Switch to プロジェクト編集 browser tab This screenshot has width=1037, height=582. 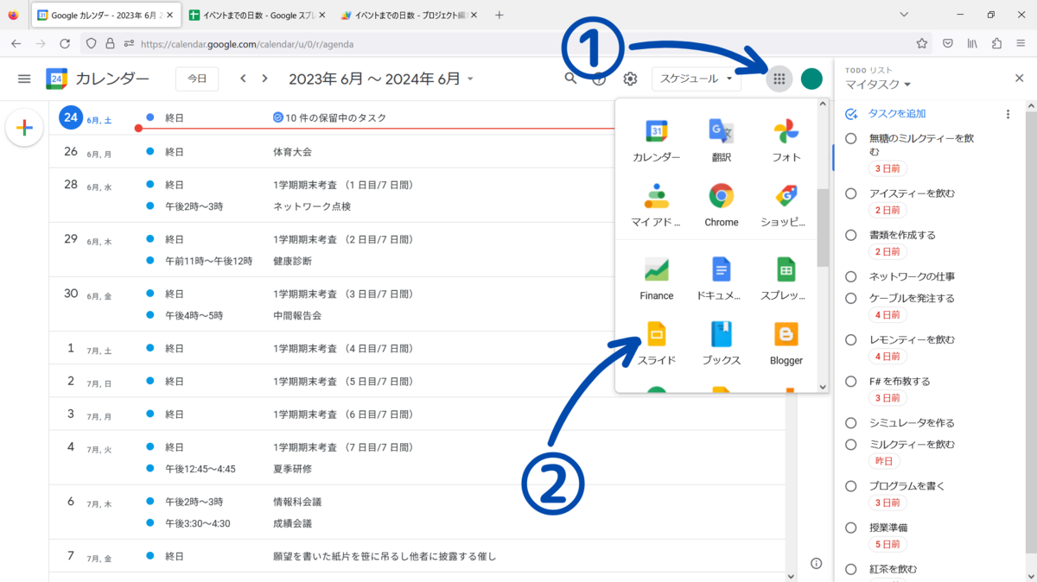click(408, 15)
